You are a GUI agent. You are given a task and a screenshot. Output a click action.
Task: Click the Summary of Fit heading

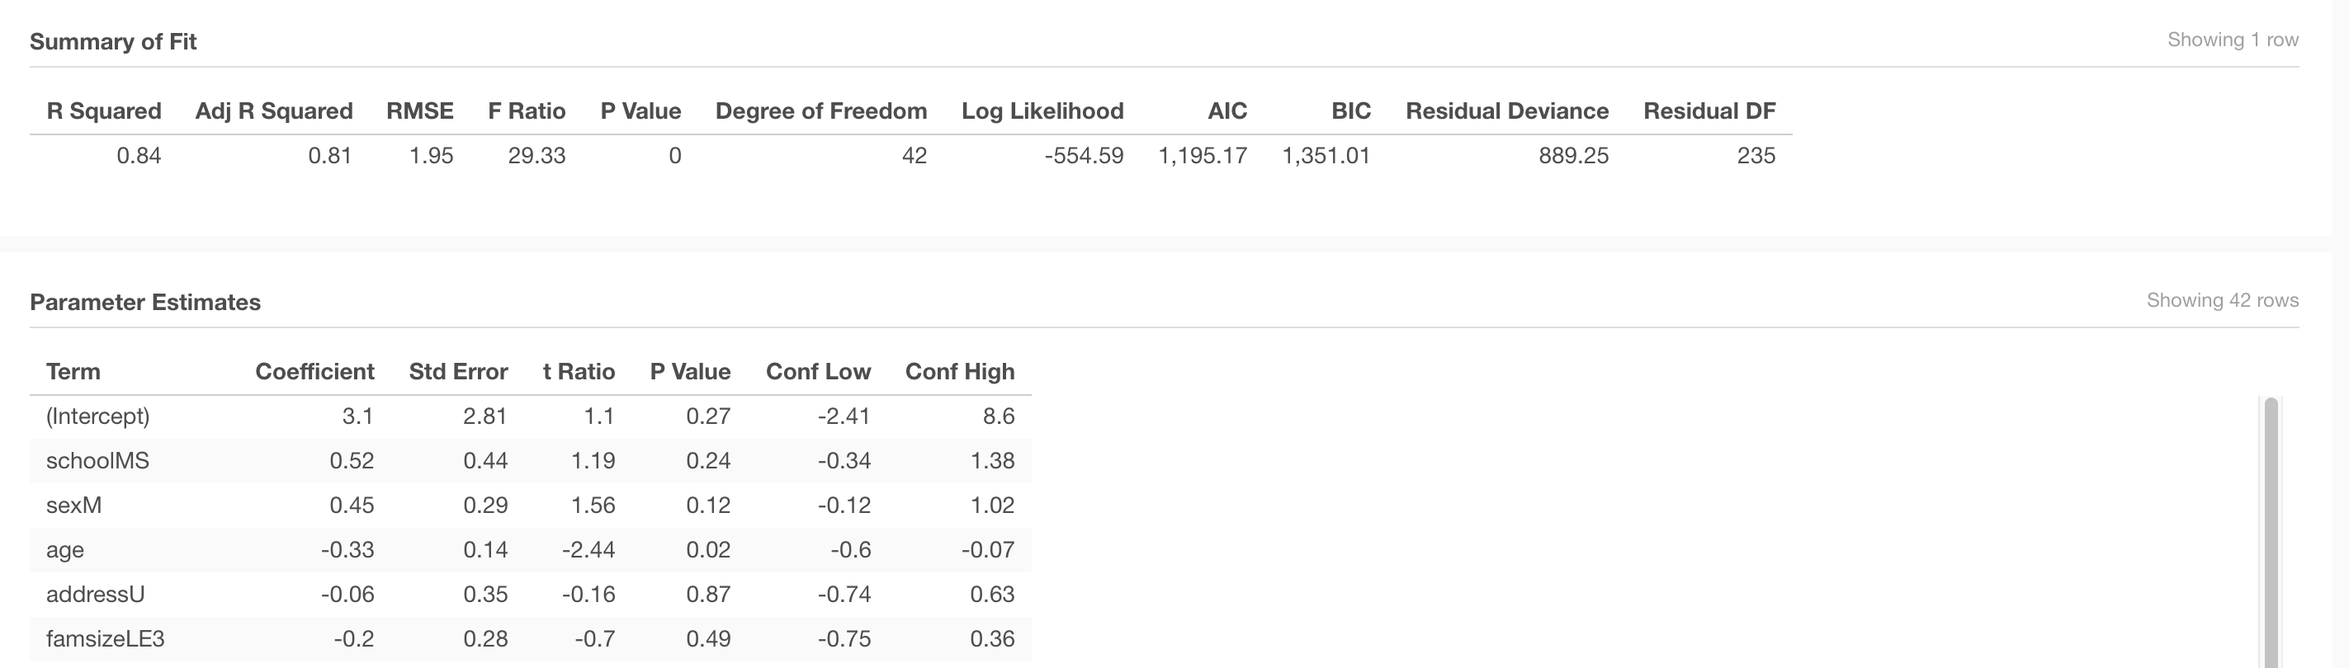point(113,42)
